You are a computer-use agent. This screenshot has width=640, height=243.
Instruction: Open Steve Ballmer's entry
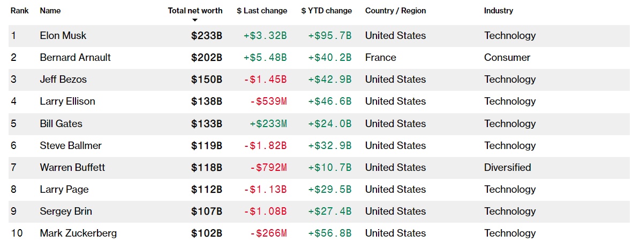tap(71, 146)
